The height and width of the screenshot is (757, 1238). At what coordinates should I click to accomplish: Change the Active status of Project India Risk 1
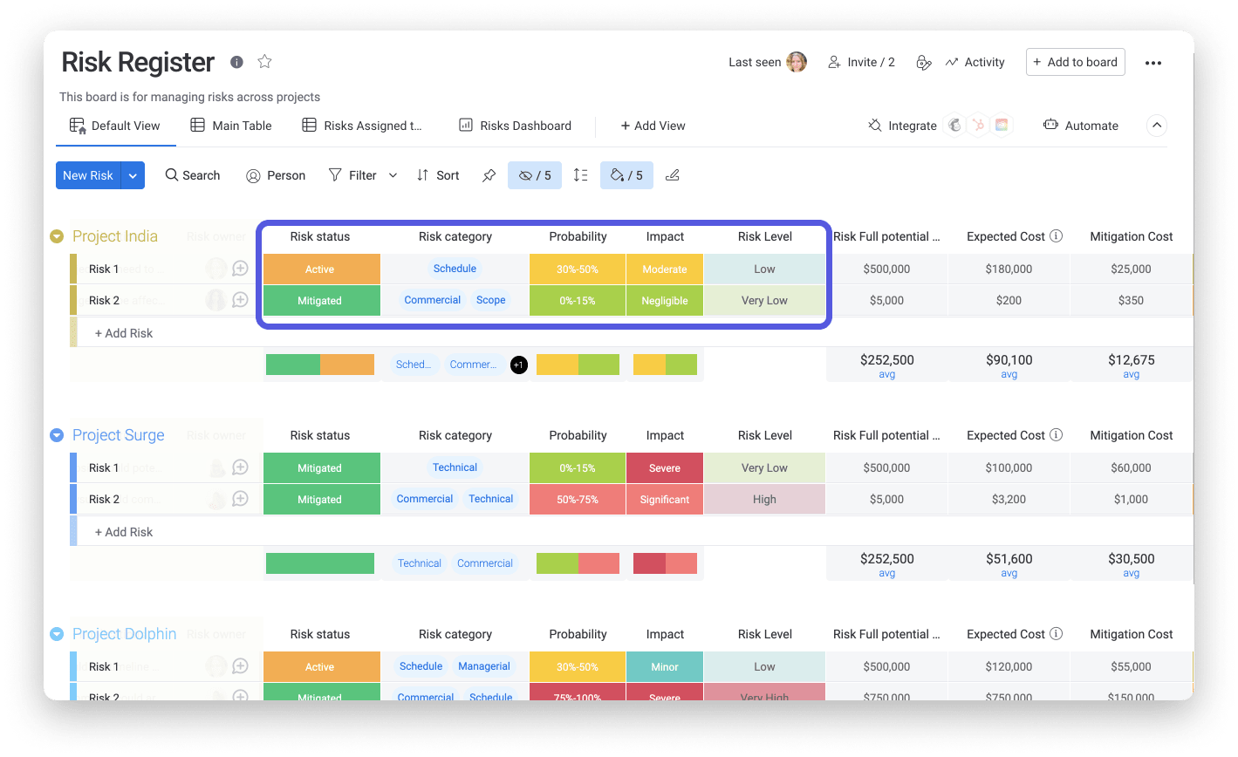[x=321, y=269]
